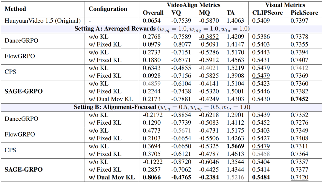This screenshot has height=183, width=323.
Task: Click the bold 0.5484 CLIPScore value
Action: pyautogui.click(x=261, y=177)
